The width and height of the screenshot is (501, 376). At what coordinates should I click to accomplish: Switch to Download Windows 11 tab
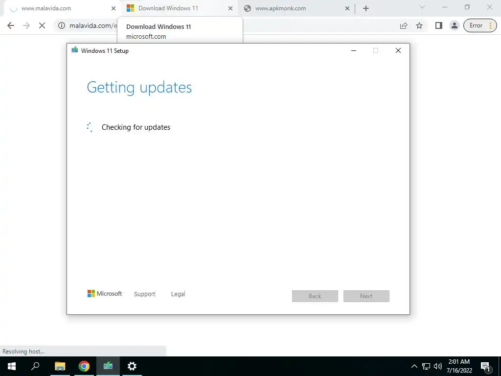click(179, 8)
